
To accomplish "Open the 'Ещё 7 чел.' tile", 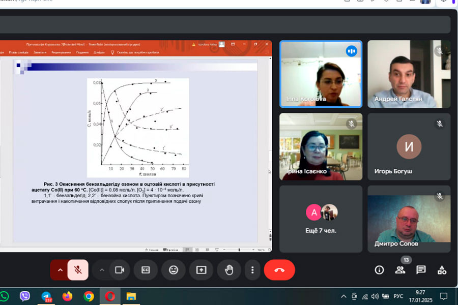I will point(321,219).
